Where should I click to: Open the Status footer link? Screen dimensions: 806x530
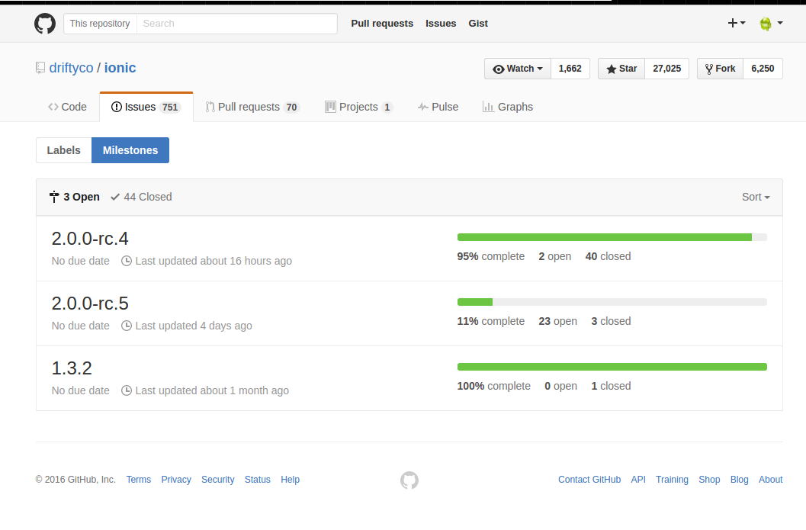258,479
